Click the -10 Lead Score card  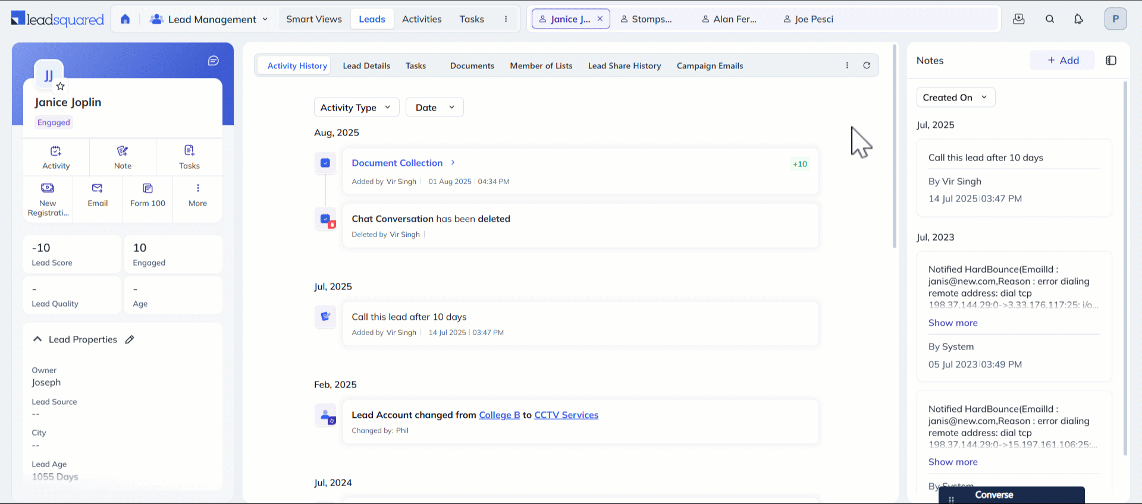click(x=72, y=254)
